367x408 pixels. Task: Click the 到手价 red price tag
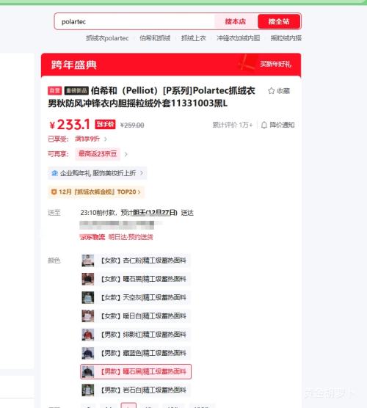pos(105,124)
